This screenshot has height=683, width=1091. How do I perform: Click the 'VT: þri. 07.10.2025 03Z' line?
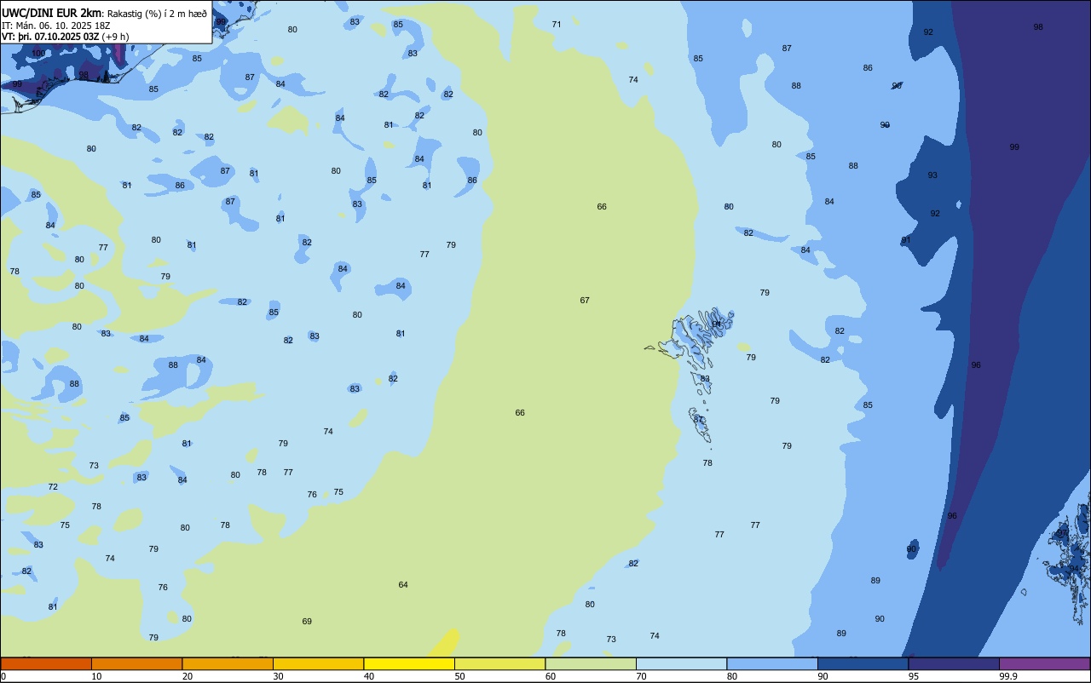click(x=50, y=37)
